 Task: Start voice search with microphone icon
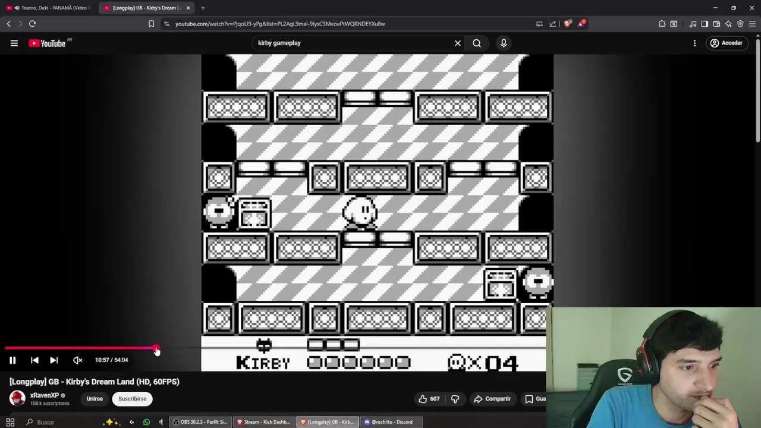[504, 43]
